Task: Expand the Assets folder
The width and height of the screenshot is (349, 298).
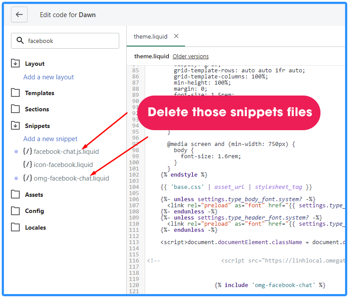Action: 34,195
